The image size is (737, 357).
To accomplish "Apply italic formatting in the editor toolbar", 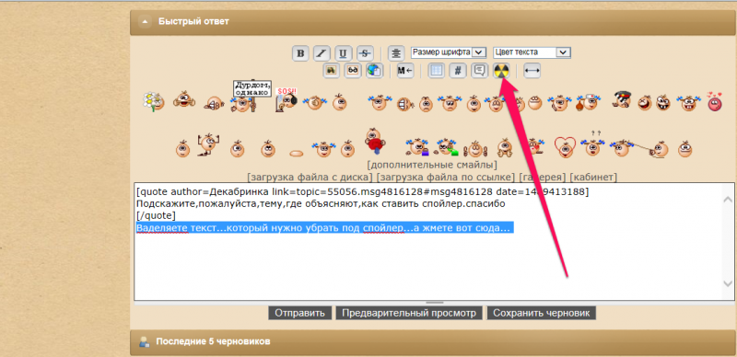I will (322, 53).
